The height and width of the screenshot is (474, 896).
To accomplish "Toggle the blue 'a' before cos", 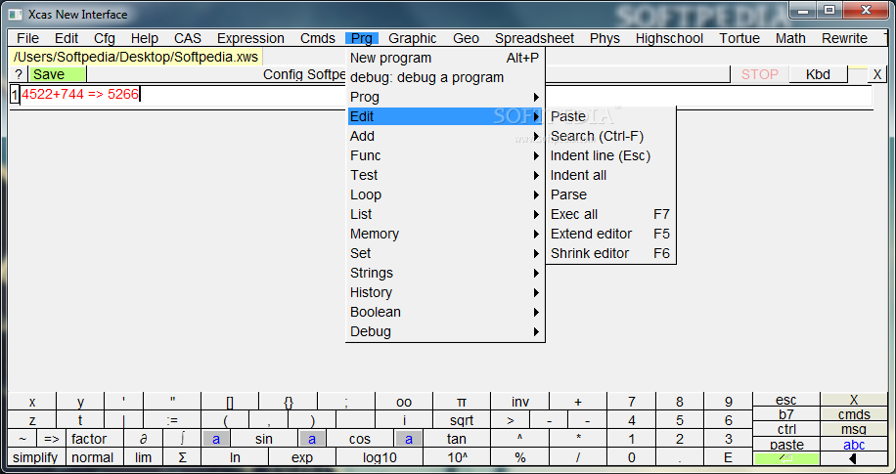I will point(311,439).
